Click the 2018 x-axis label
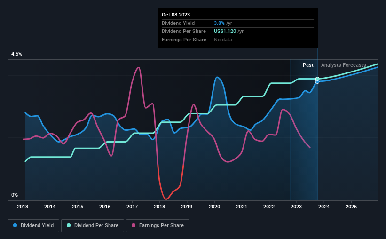The width and height of the screenshot is (386, 239). (x=159, y=207)
